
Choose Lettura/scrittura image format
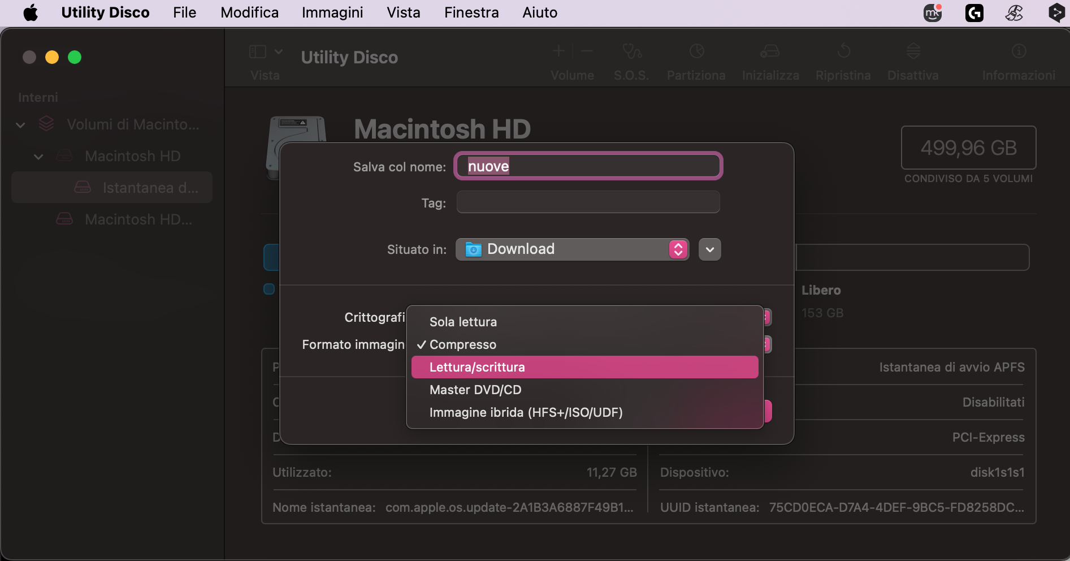tap(585, 367)
